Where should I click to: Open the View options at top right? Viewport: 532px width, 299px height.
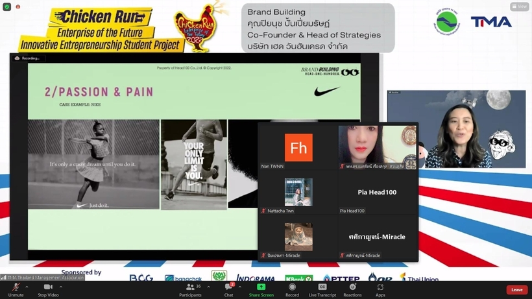(x=520, y=6)
